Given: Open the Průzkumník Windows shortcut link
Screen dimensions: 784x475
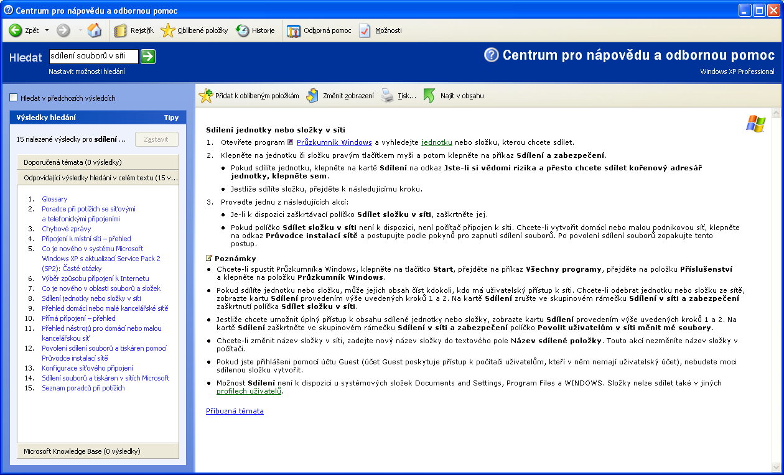Looking at the screenshot, I should [334, 142].
